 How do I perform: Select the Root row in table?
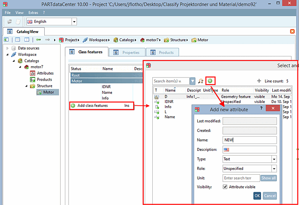point(106,75)
